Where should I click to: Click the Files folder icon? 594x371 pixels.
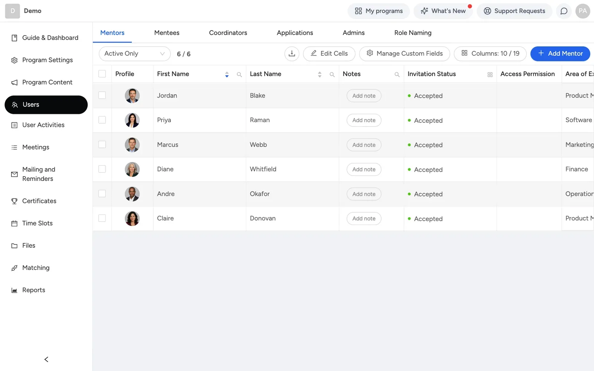coord(14,246)
